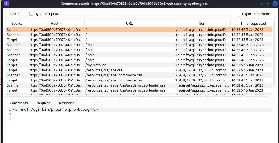Minimize the Comments search window
This screenshot has height=143, width=279.
[x=262, y=4]
